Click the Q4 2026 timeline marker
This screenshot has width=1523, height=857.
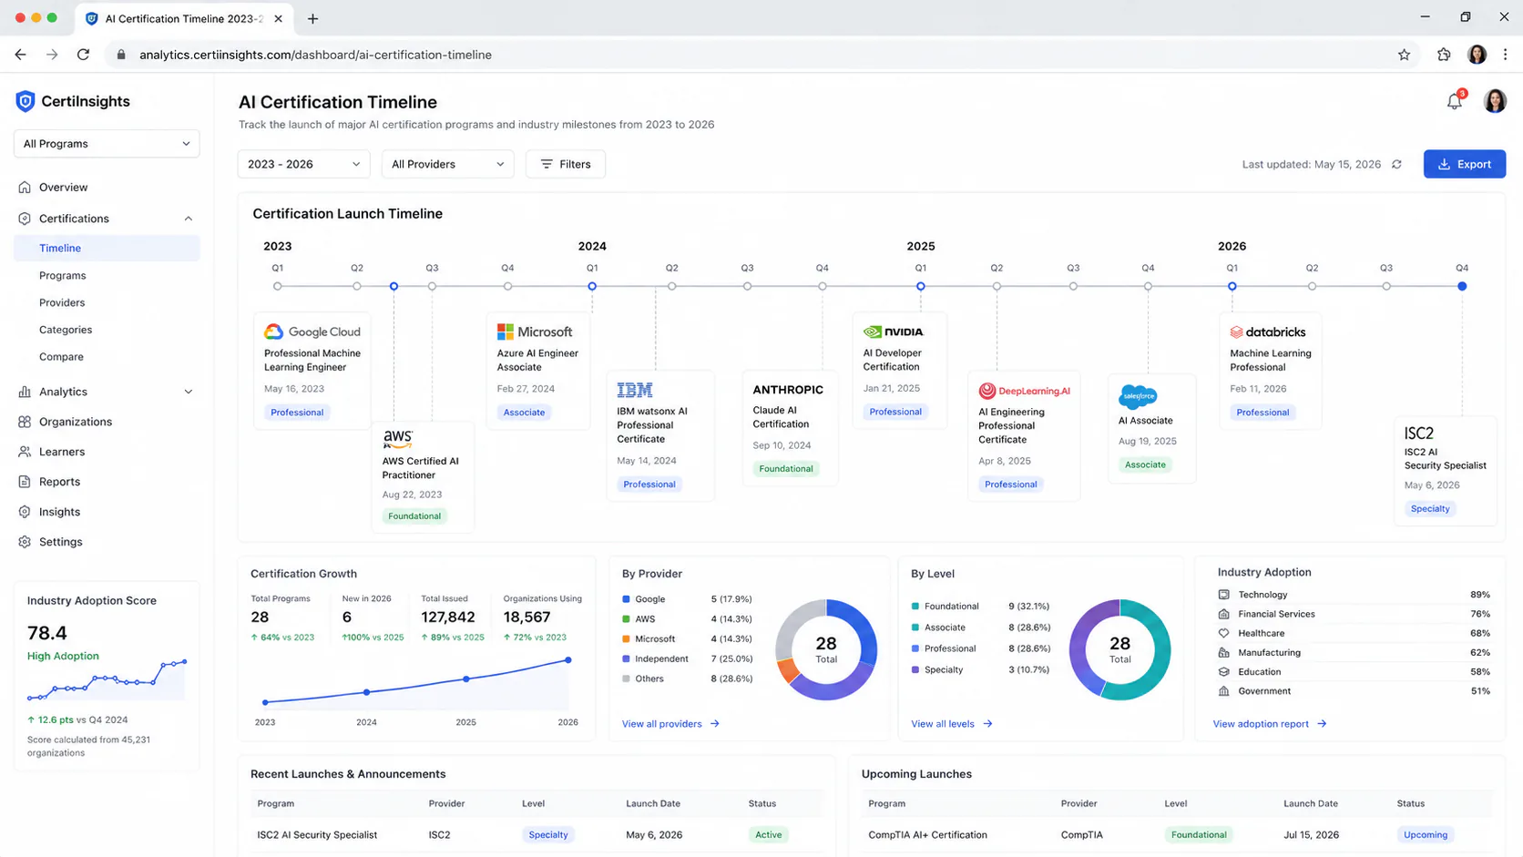(1462, 286)
